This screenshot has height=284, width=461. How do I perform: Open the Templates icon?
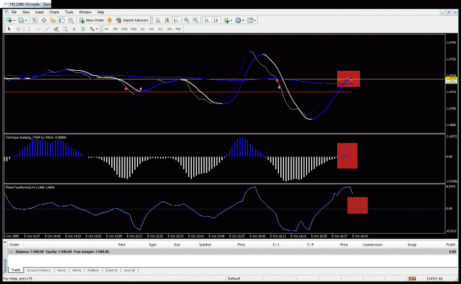click(x=250, y=21)
